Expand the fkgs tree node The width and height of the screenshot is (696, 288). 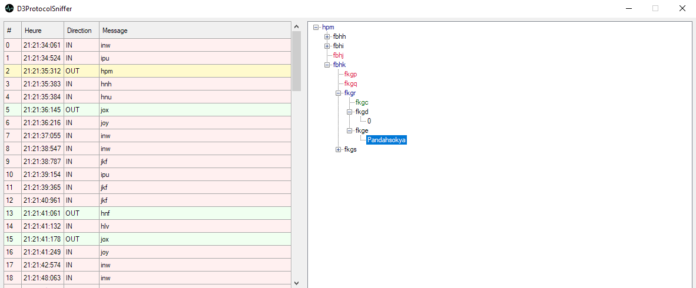(x=339, y=149)
